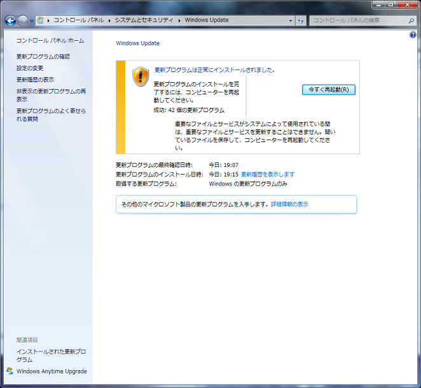Select システムとセキュリティ breadcrumb
Screen dimensions: 421x388
(144, 20)
